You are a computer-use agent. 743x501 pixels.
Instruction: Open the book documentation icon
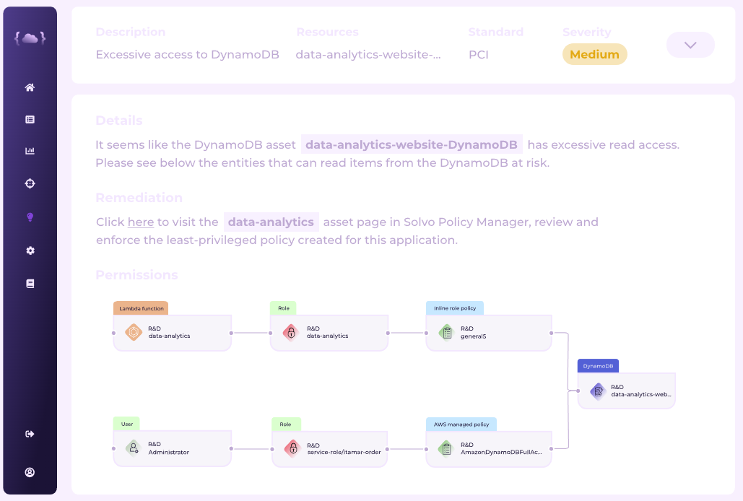(30, 284)
